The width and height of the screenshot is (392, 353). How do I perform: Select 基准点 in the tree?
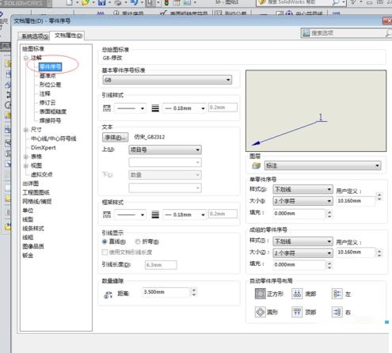tap(48, 76)
